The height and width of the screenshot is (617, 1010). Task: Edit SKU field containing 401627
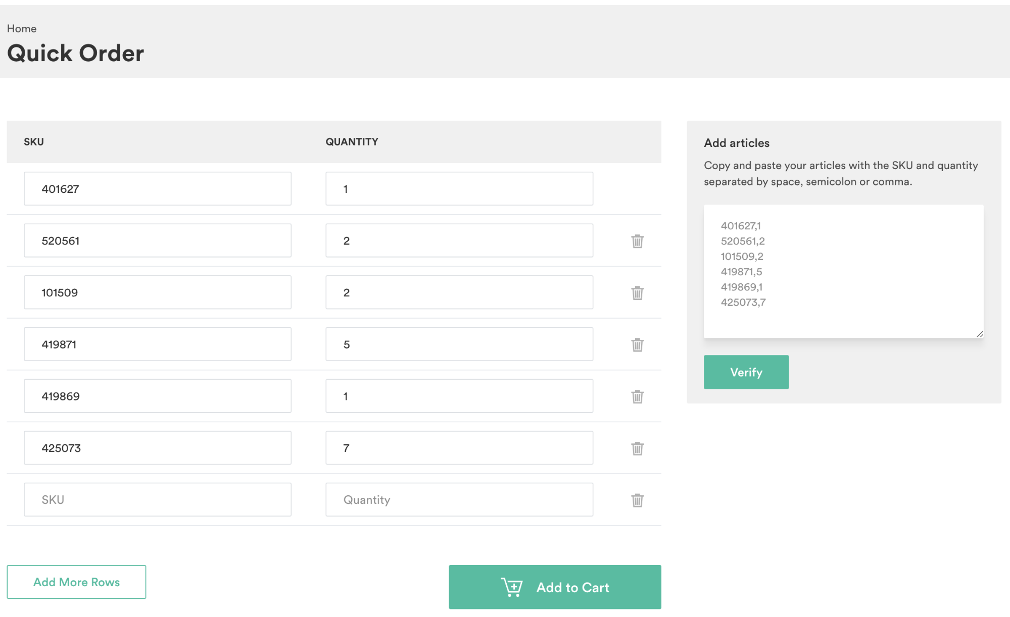pyautogui.click(x=157, y=189)
